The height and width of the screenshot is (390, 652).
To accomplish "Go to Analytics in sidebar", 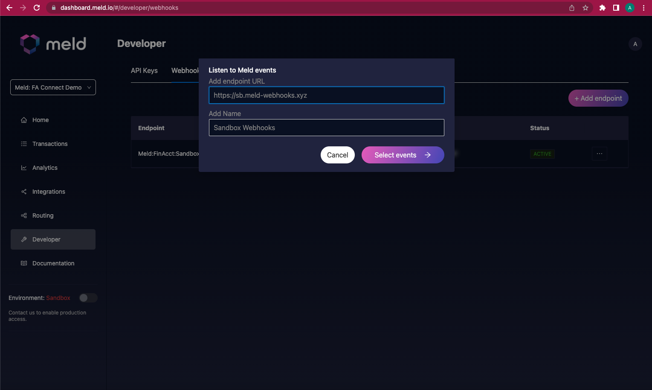I will 53,168.
